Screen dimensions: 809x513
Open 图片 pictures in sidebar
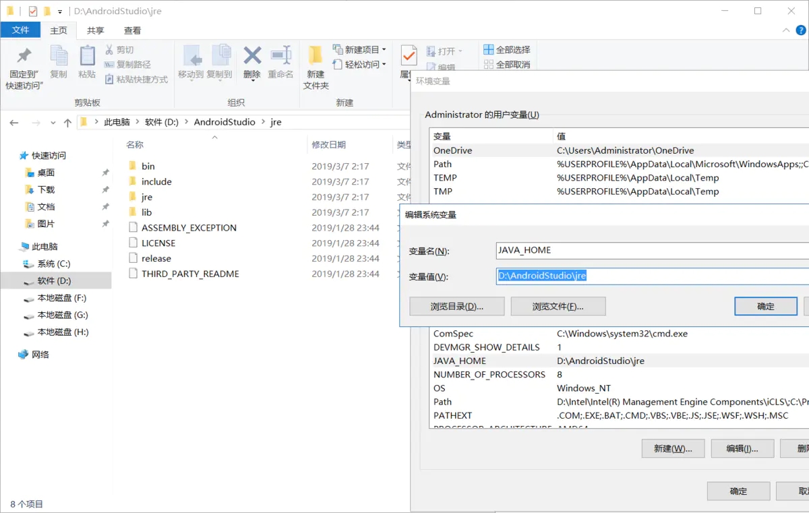[46, 224]
